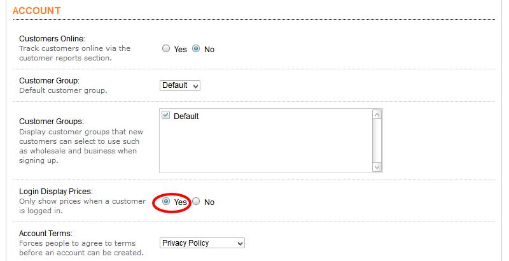Click the "Customers Online:" label
509x261 pixels.
(x=52, y=39)
